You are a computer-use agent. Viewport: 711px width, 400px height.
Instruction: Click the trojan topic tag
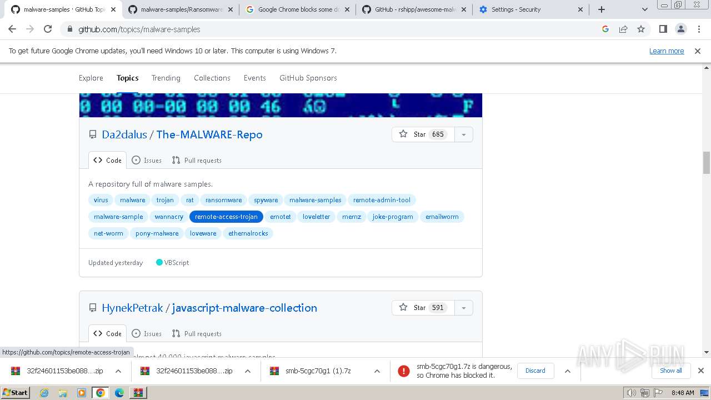165,200
